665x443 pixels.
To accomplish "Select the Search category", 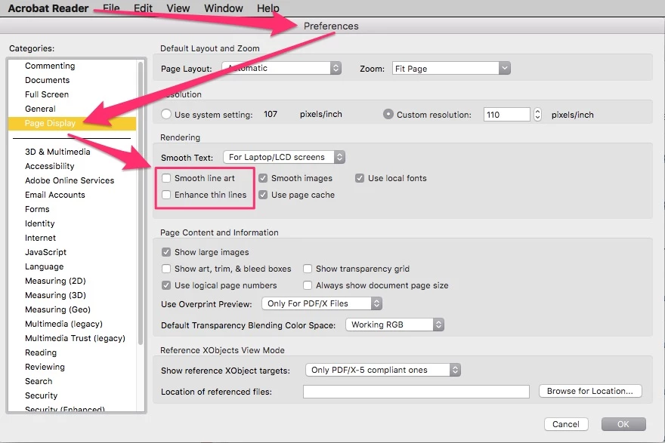I will [39, 382].
